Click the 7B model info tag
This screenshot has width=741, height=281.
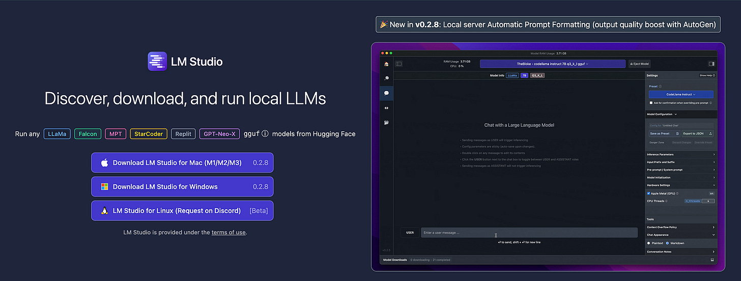coord(524,75)
